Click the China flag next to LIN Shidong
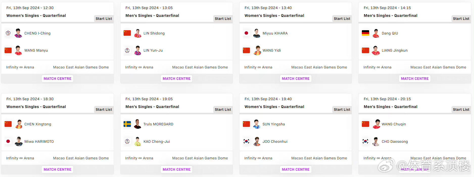Viewport: 474px width, 177px height. click(x=127, y=33)
